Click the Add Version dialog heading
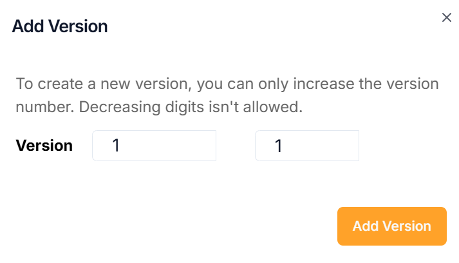The height and width of the screenshot is (263, 459). pos(60,26)
